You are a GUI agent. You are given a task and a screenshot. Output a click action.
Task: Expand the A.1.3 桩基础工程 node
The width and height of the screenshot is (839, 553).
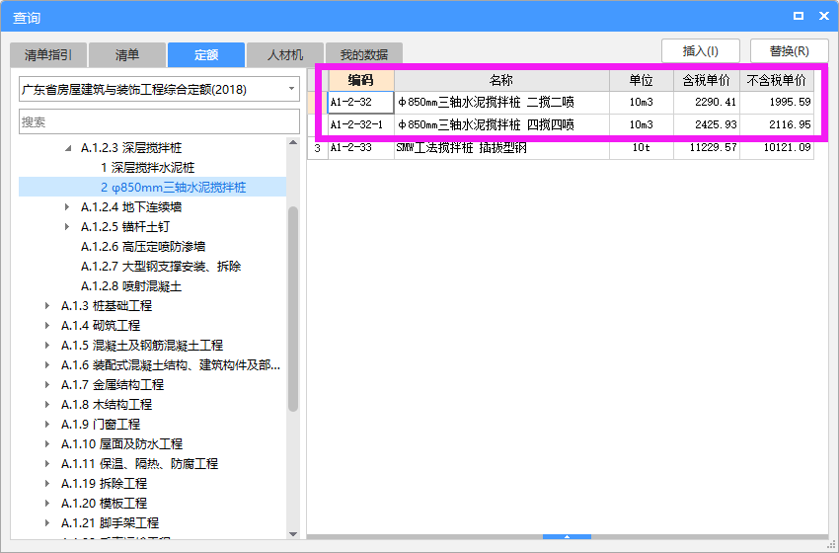click(47, 306)
